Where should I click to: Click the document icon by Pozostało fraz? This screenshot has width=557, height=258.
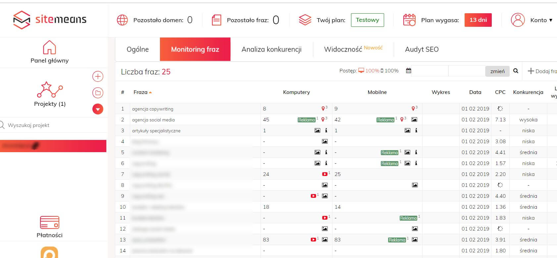click(217, 20)
